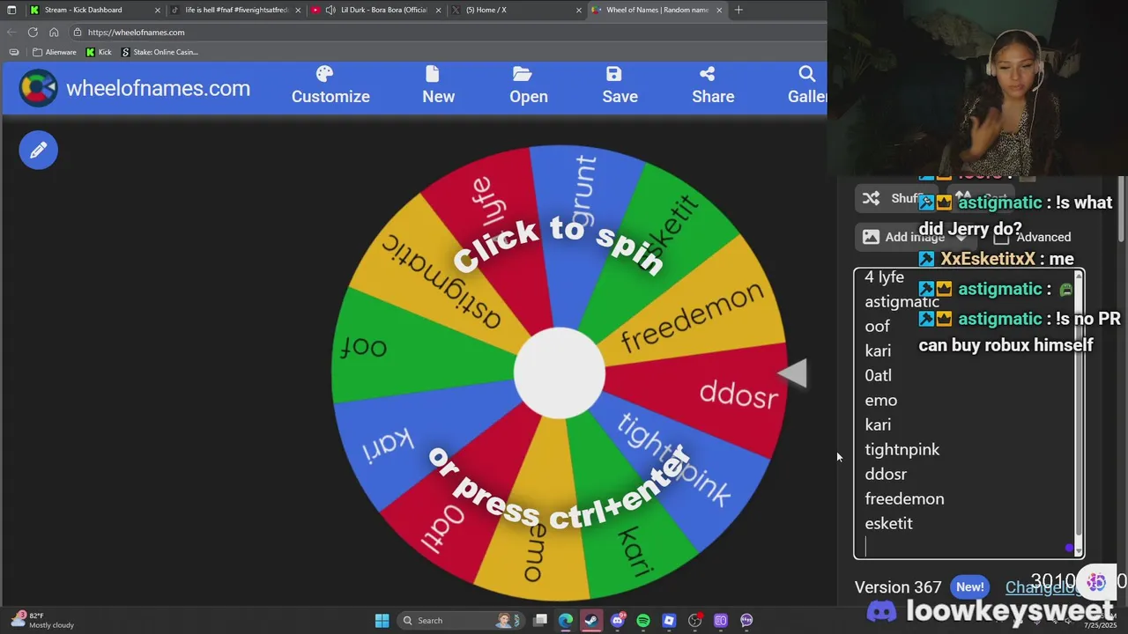1128x634 pixels.
Task: Spin the wheel by clicking its center
Action: [x=560, y=373]
